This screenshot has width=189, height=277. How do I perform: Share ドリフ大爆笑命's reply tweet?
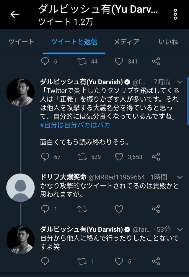click(x=156, y=209)
